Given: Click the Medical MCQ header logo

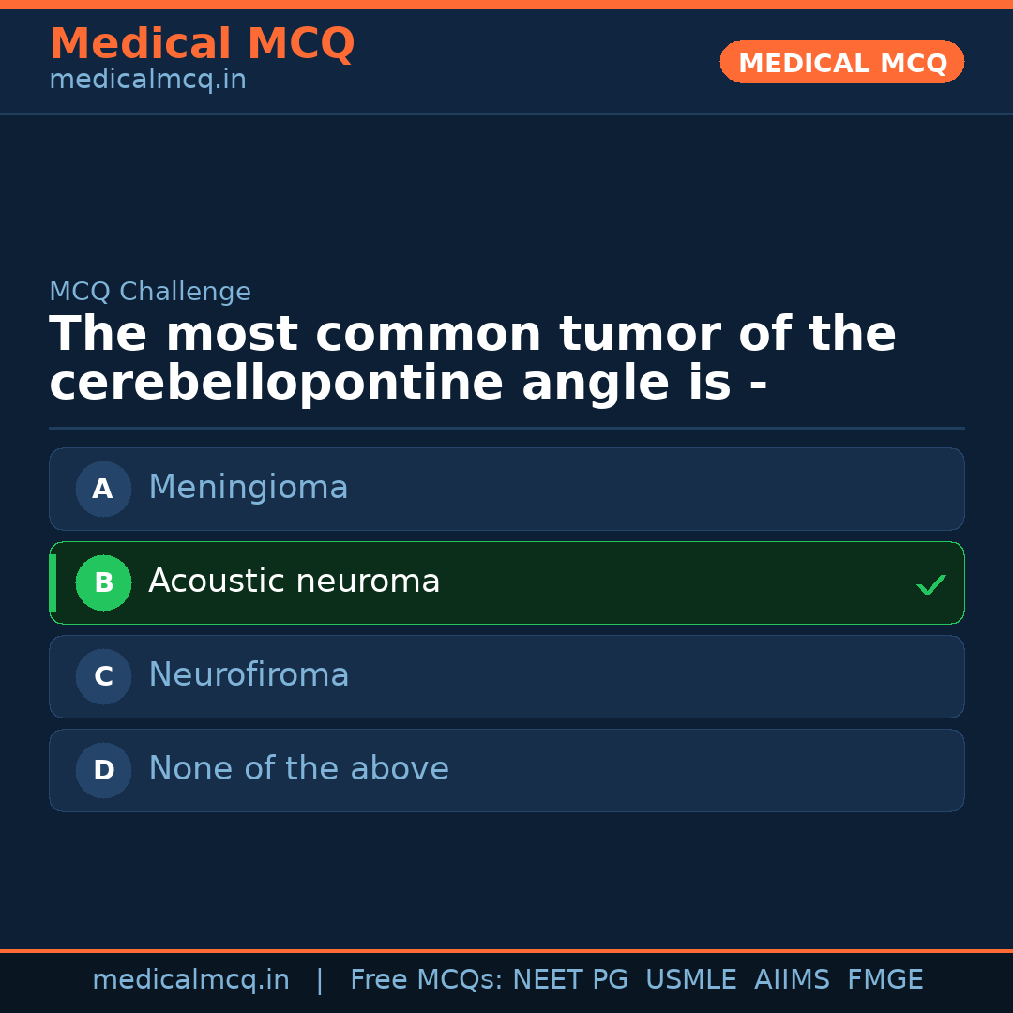Looking at the screenshot, I should click(202, 43).
